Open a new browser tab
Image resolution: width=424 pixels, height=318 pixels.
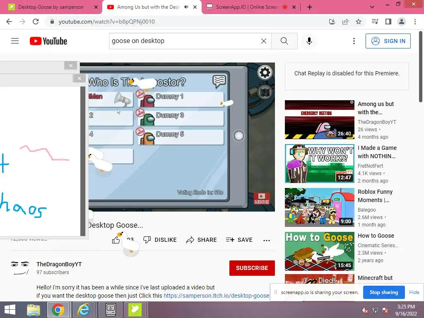(310, 7)
